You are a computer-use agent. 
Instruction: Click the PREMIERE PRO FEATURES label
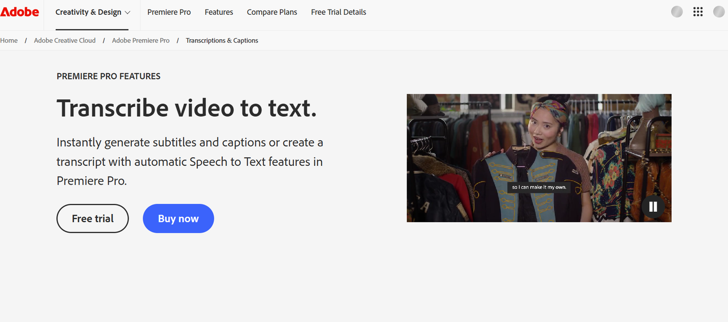click(x=109, y=76)
